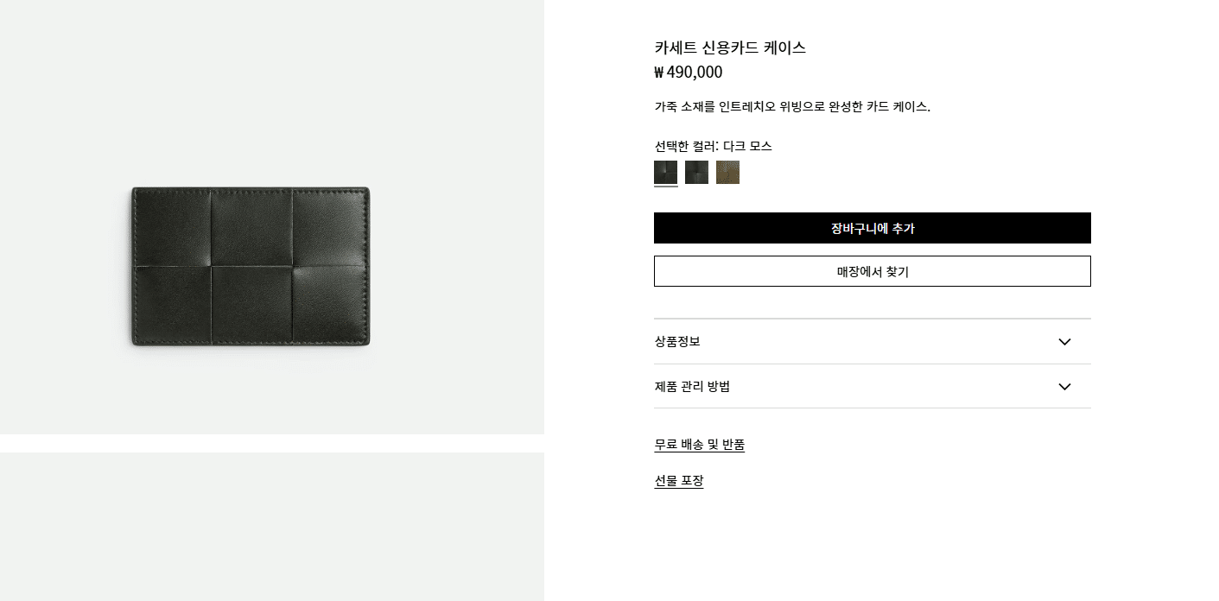
Task: Choose the middle dark color swatch
Action: [696, 173]
